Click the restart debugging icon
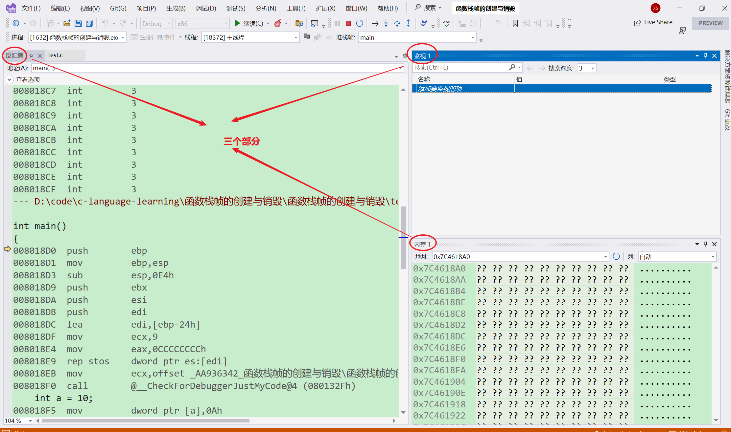The height and width of the screenshot is (432, 731). 360,23
